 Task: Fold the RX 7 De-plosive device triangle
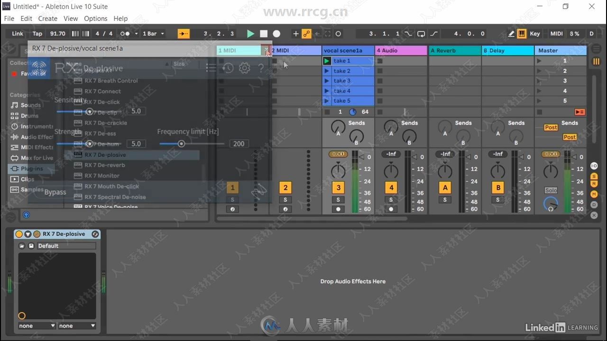click(x=28, y=234)
